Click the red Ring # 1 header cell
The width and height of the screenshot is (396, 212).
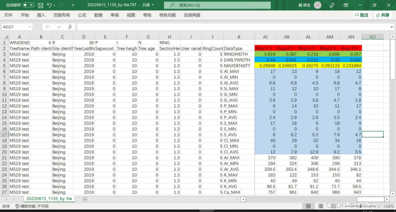tap(265, 48)
